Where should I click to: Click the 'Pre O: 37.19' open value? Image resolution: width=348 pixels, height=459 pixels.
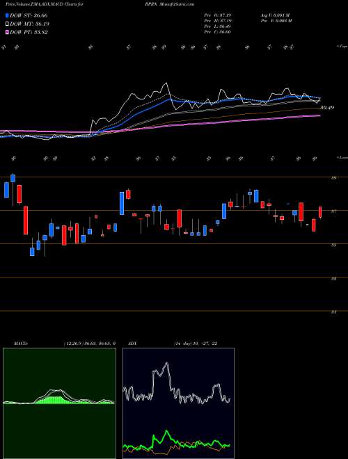tap(218, 15)
